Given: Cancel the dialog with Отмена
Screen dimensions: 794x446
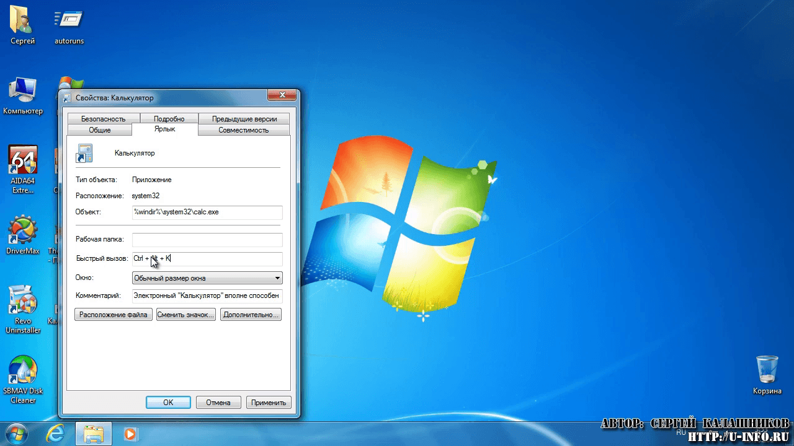Looking at the screenshot, I should [x=218, y=402].
